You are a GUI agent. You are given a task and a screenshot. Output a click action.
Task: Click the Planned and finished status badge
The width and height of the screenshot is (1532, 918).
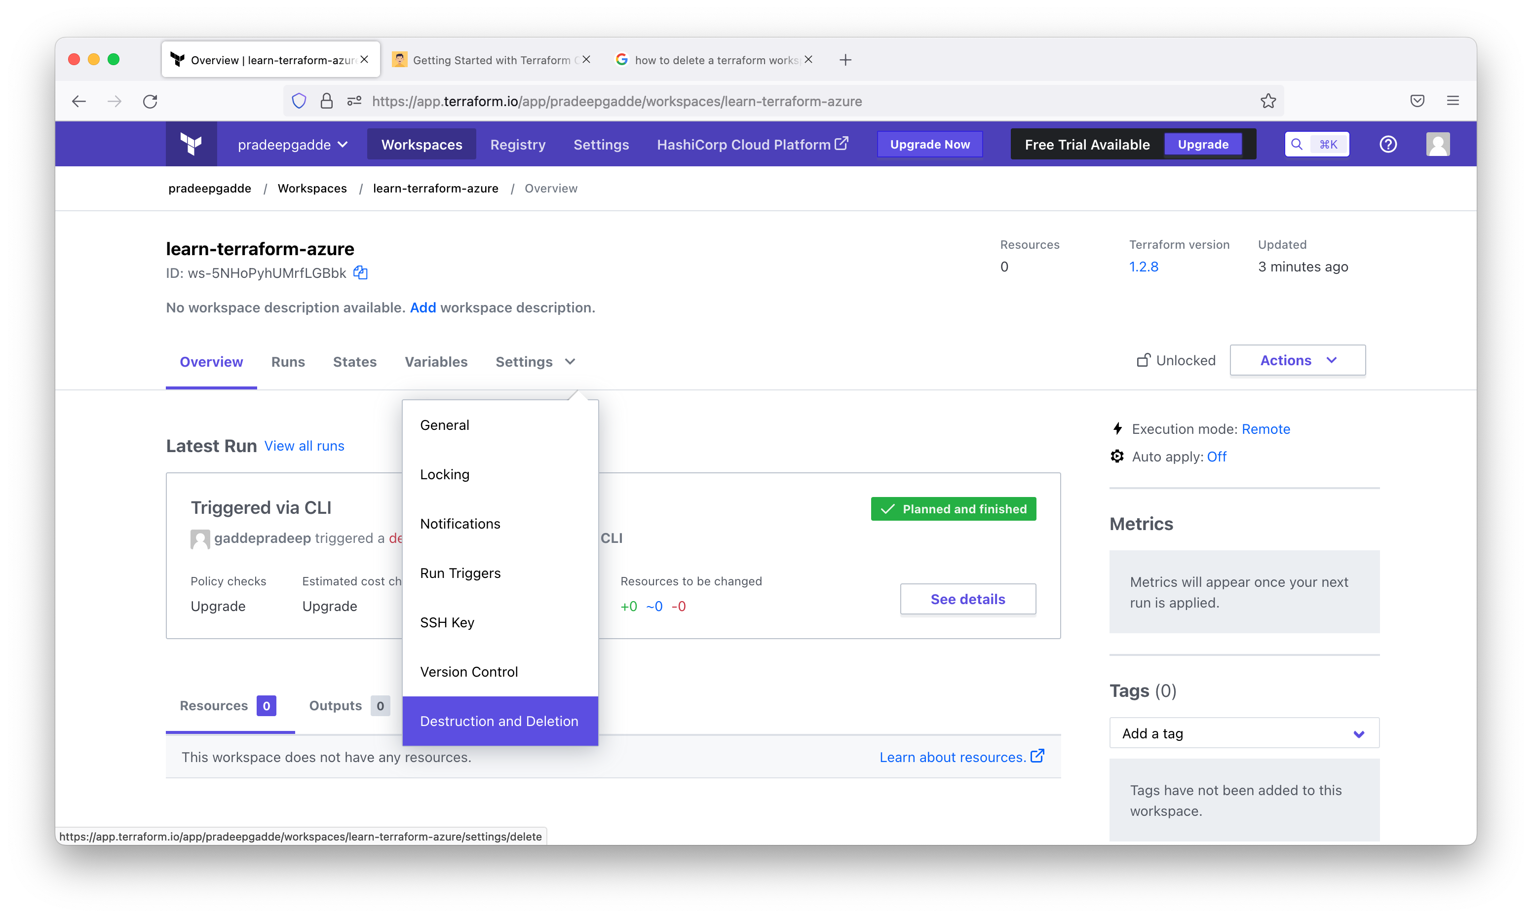click(x=954, y=508)
